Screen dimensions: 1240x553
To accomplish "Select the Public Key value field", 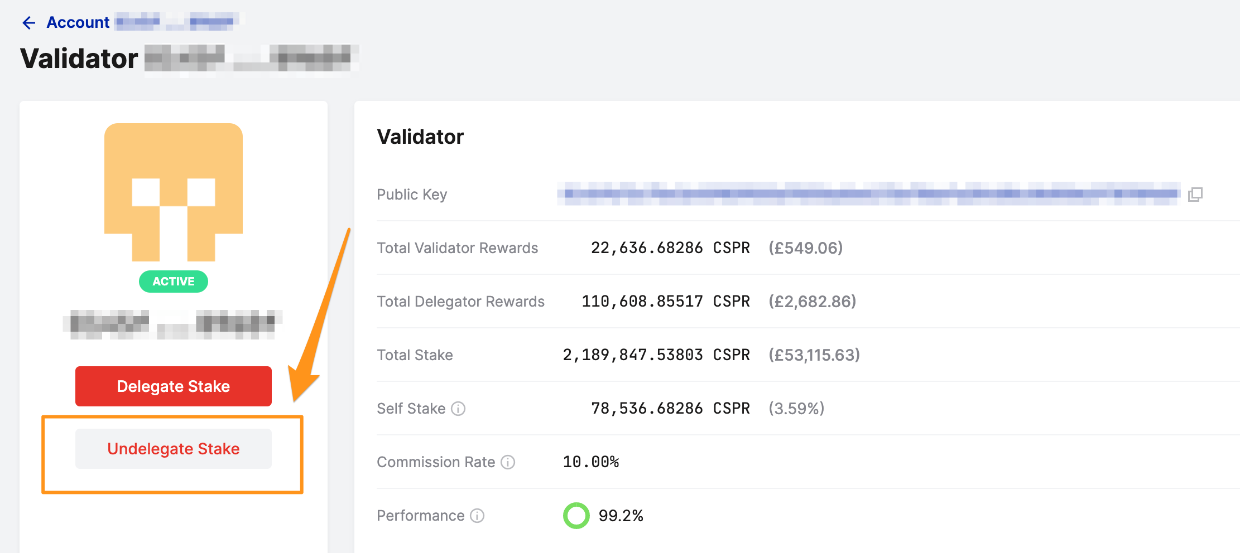I will 871,194.
